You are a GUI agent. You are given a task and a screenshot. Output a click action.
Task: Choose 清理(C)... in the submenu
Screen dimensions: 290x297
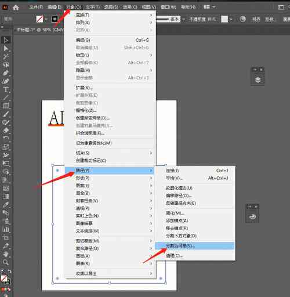pyautogui.click(x=195, y=256)
